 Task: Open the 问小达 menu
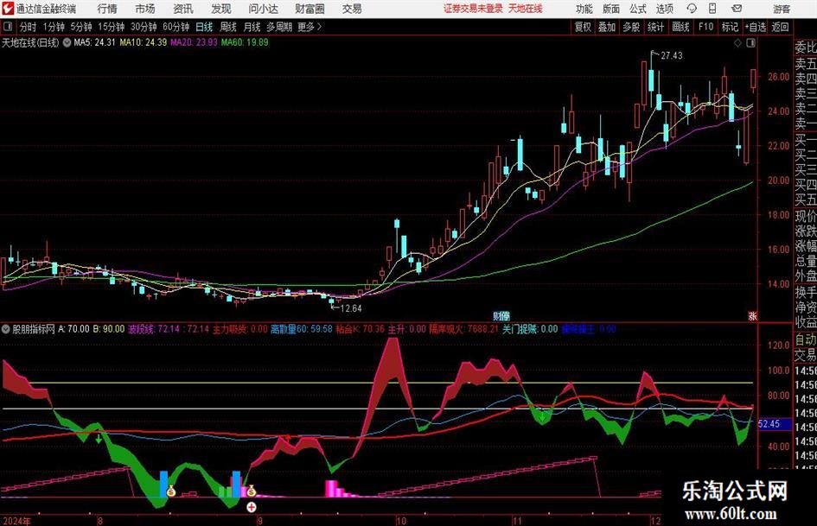point(263,9)
